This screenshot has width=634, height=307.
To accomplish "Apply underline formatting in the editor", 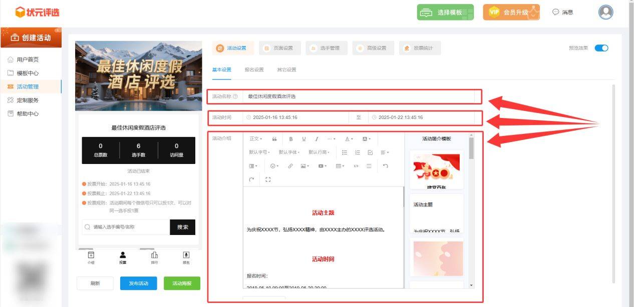I will click(x=303, y=139).
